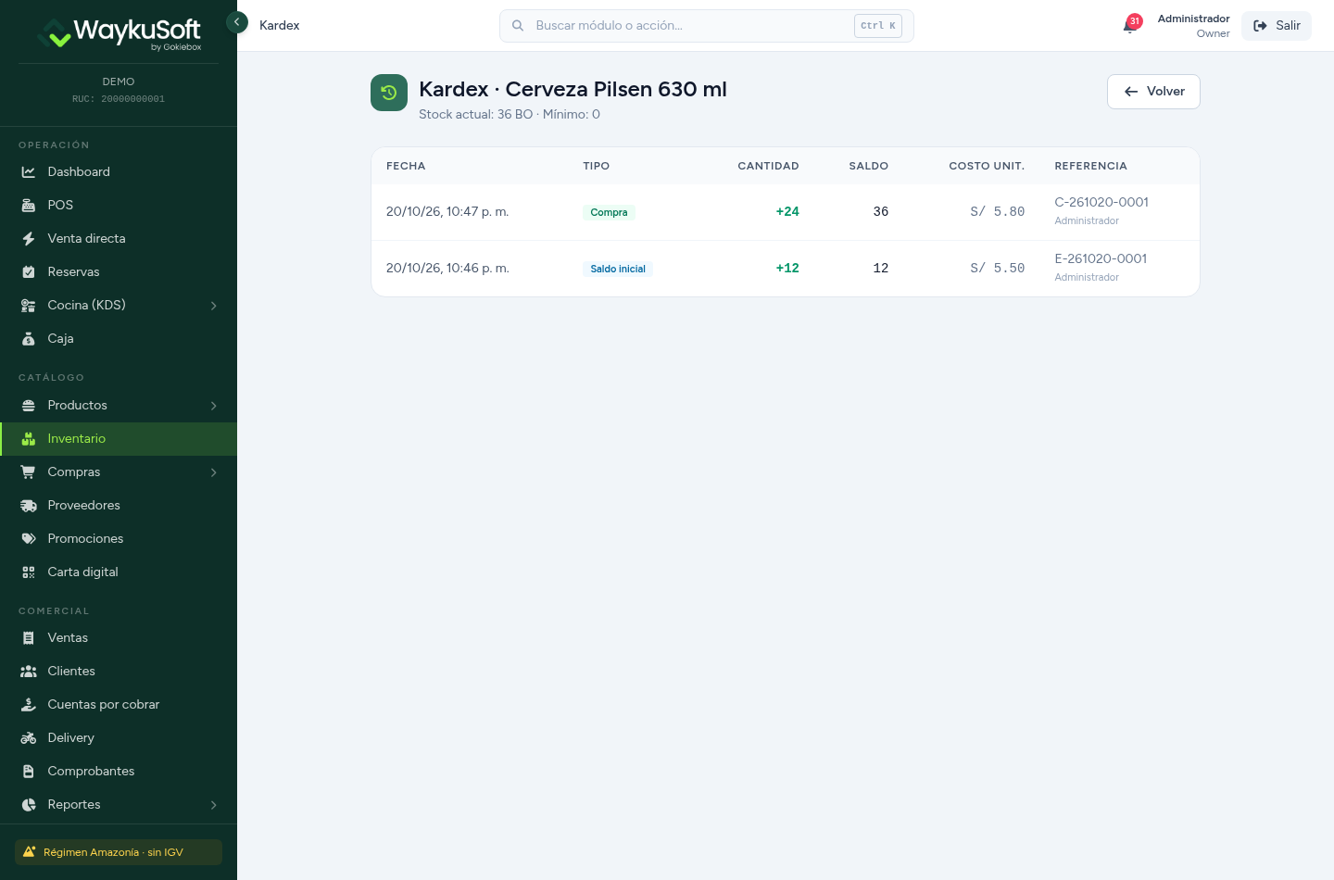Expand the Compras submenu chevron
The image size is (1334, 880).
click(214, 472)
